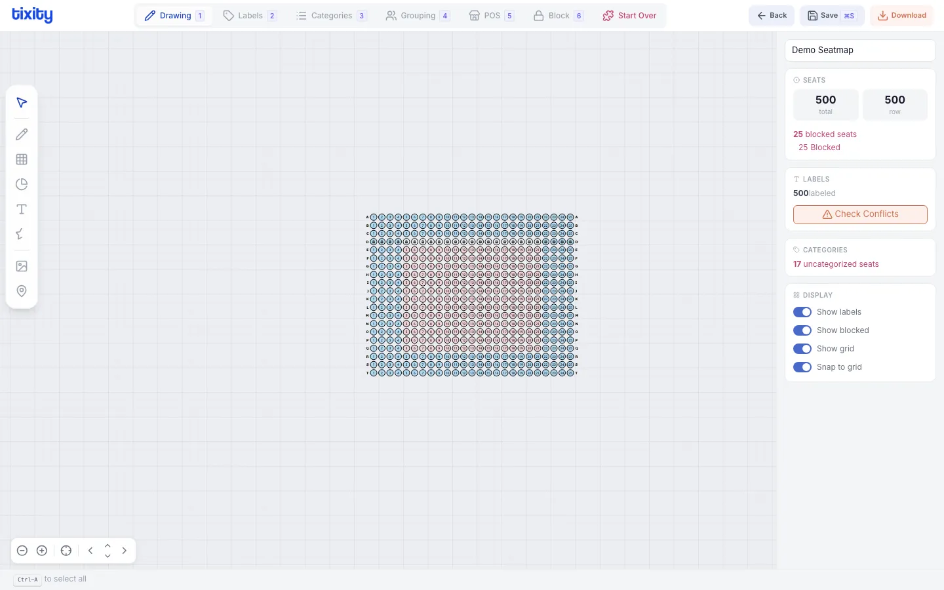Zoom out of the seatmap canvas
This screenshot has width=944, height=590.
tap(22, 551)
